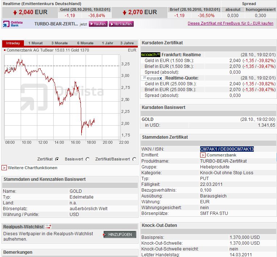Select the Zertifikat/Basiswert radio button
Screen dimensions: 277x257
pos(134,159)
